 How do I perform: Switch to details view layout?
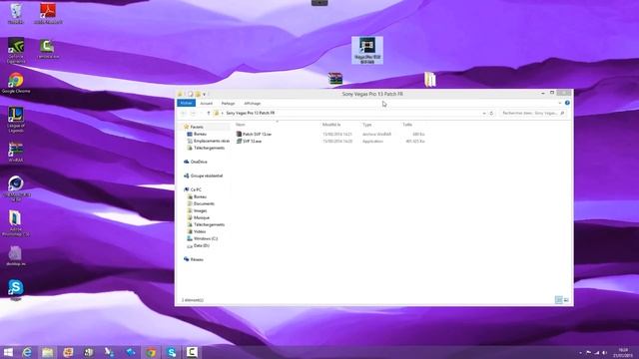point(559,300)
